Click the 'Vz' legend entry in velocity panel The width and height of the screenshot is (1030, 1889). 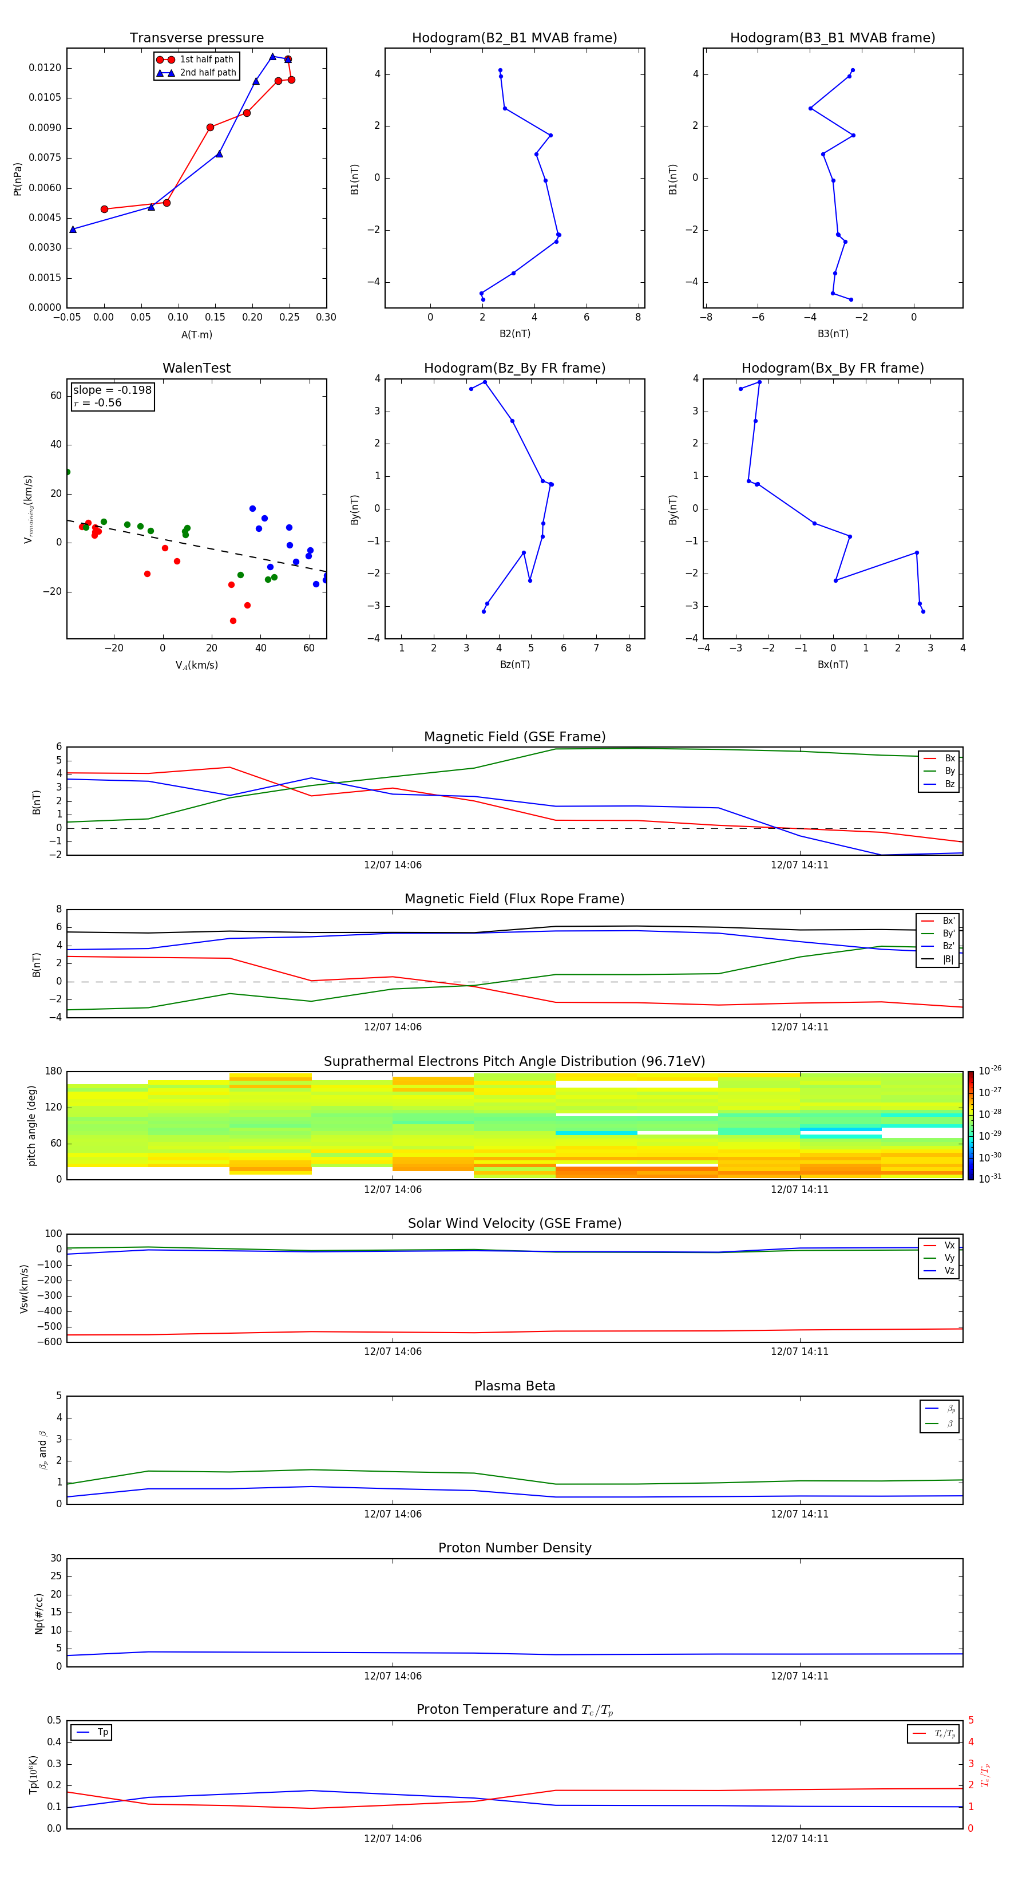pyautogui.click(x=939, y=1271)
